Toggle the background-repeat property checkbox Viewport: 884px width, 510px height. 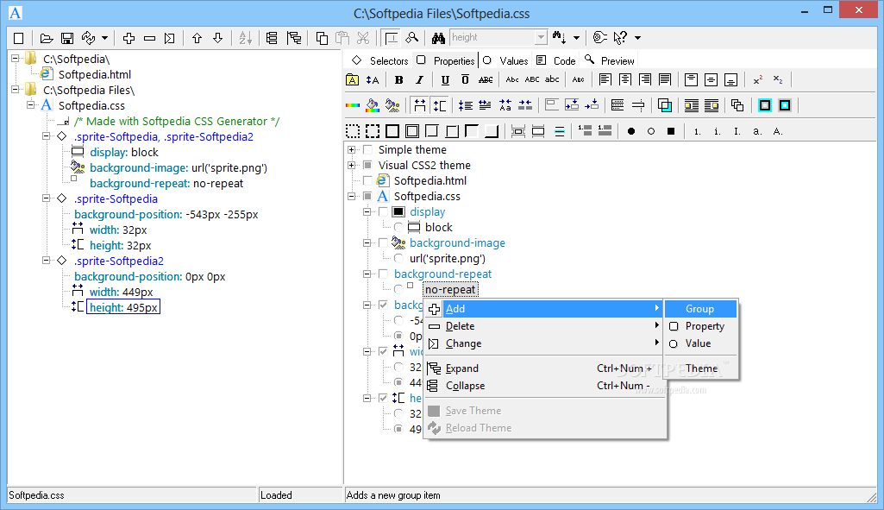pyautogui.click(x=384, y=274)
